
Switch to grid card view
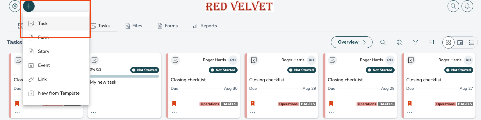tap(448, 42)
